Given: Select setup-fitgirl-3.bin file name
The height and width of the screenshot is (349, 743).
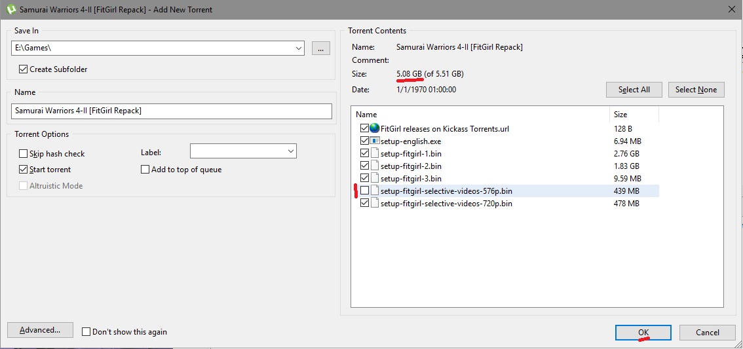Looking at the screenshot, I should pos(411,179).
